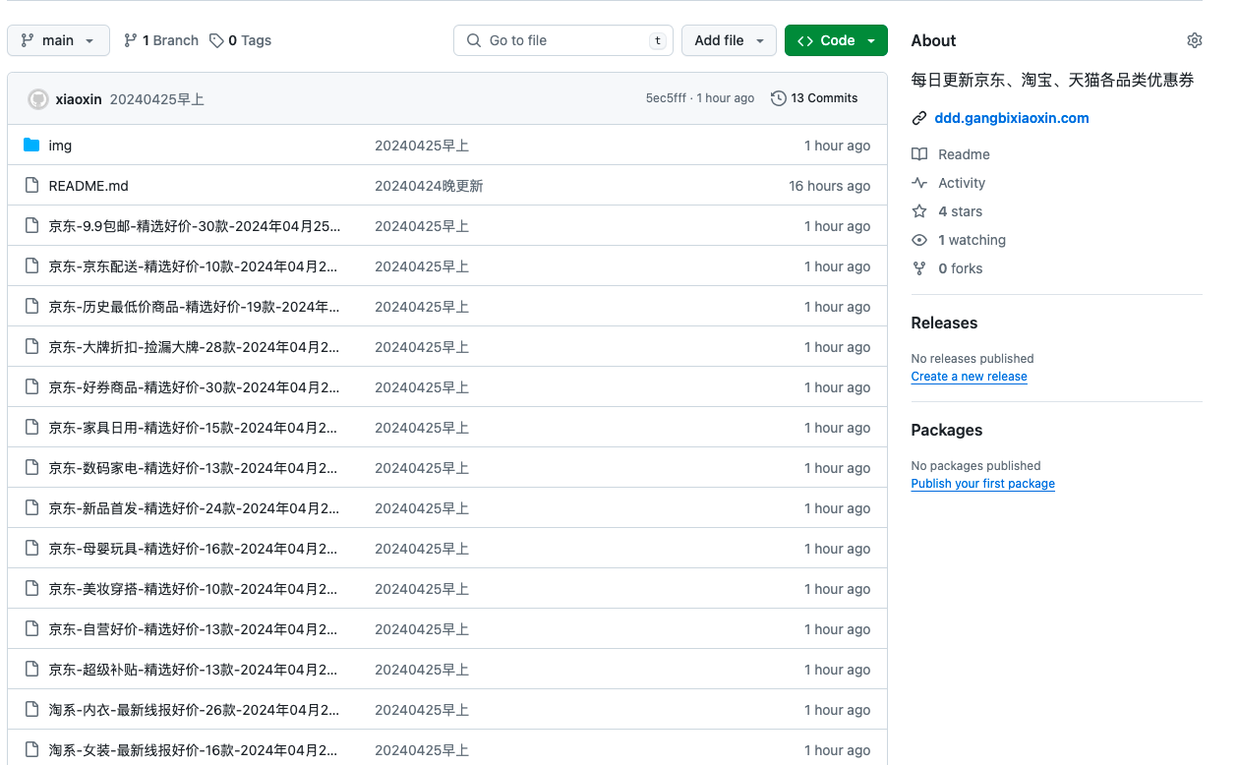Open commit message in 京东-新品首发 row
This screenshot has height=765, width=1238.
[x=422, y=508]
